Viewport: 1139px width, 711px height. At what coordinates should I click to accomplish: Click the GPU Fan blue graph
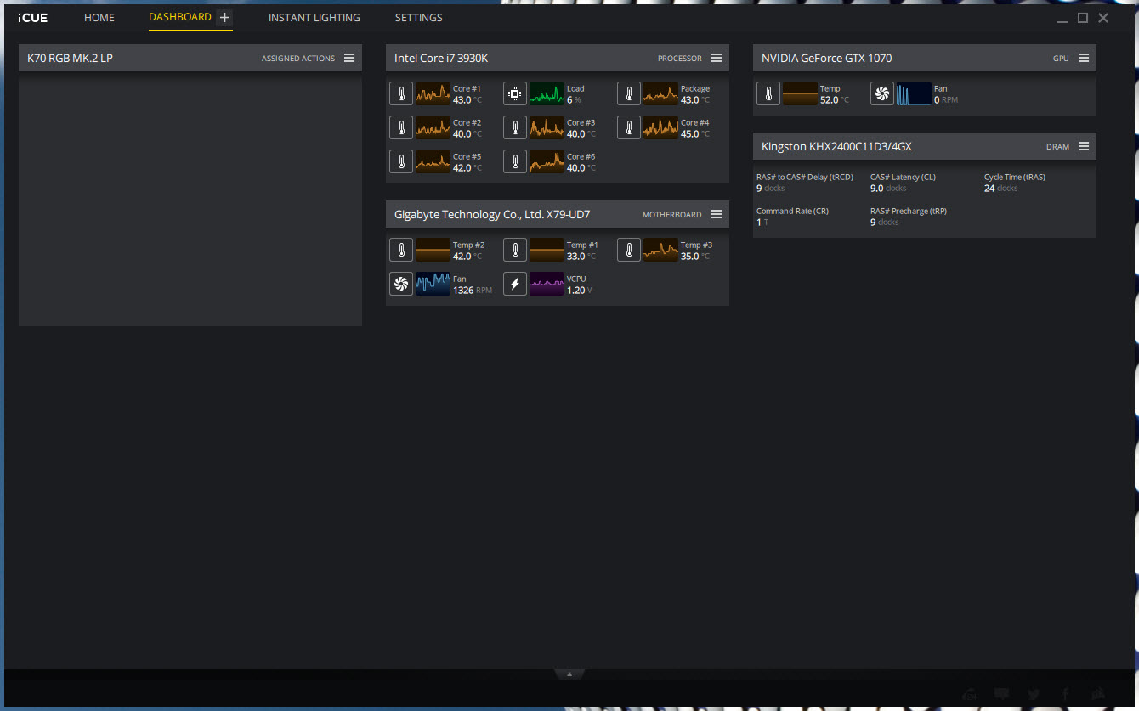pyautogui.click(x=915, y=93)
